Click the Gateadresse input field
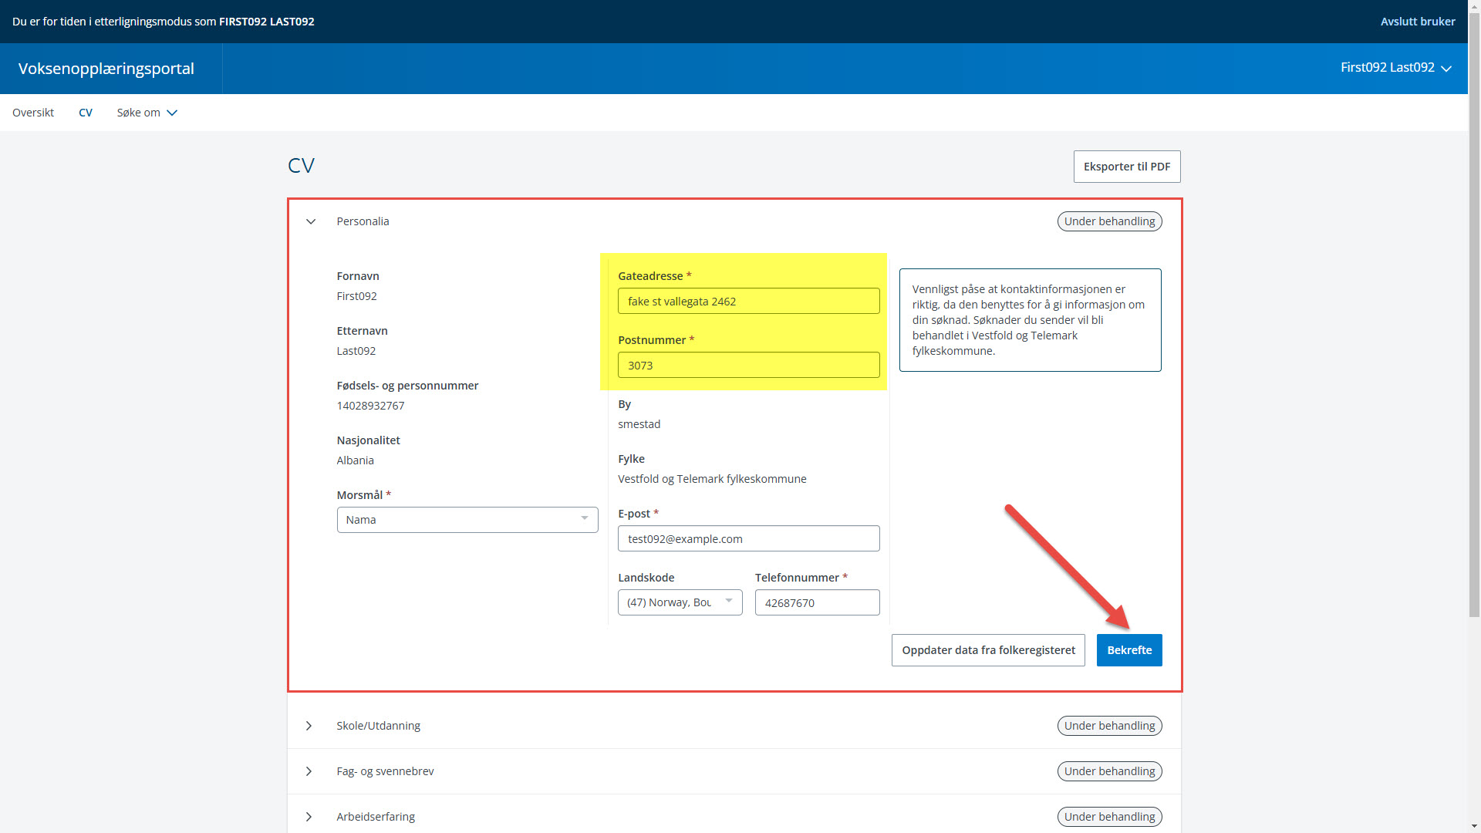 tap(748, 302)
